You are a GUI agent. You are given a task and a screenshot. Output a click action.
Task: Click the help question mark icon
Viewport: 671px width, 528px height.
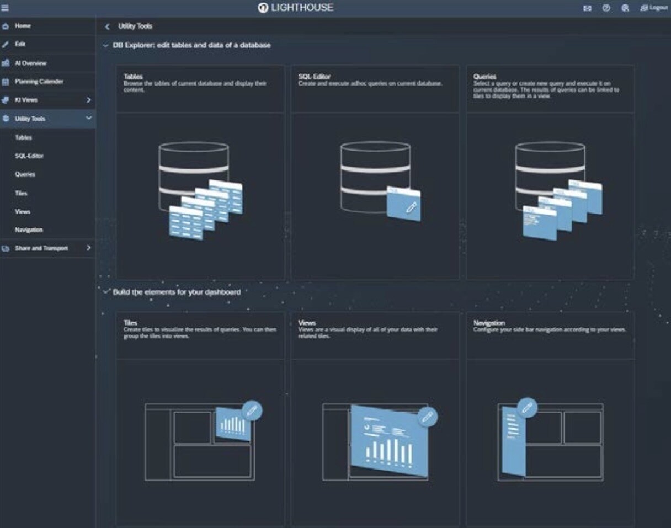[x=606, y=8]
